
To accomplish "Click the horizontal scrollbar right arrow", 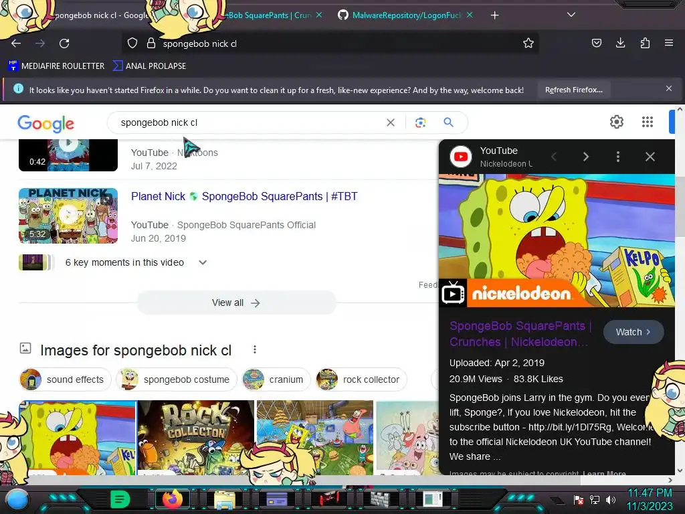I will point(670,480).
